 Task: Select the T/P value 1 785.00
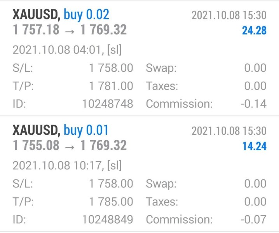click(x=111, y=202)
